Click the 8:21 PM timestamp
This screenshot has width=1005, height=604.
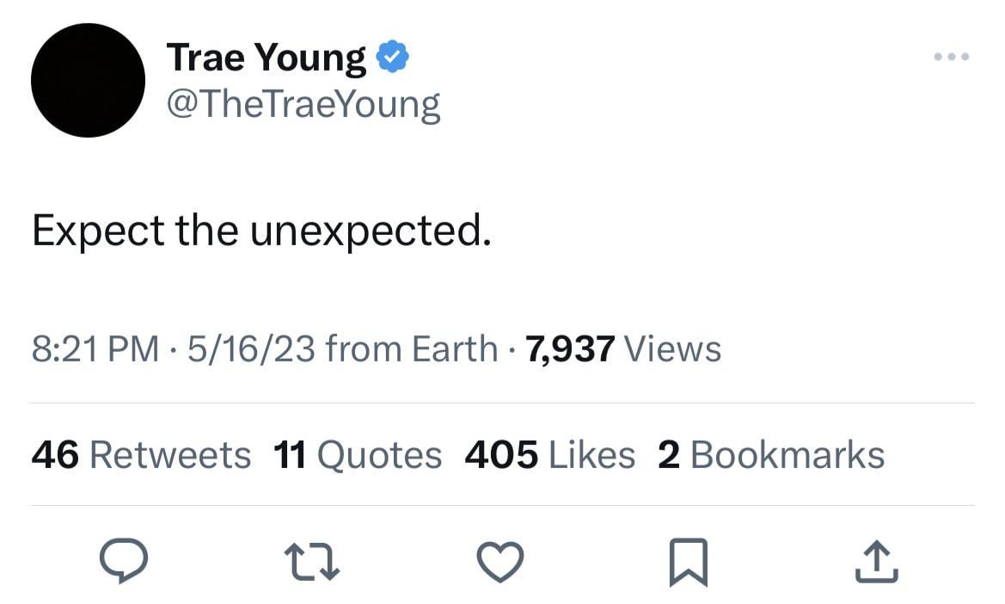coord(95,348)
